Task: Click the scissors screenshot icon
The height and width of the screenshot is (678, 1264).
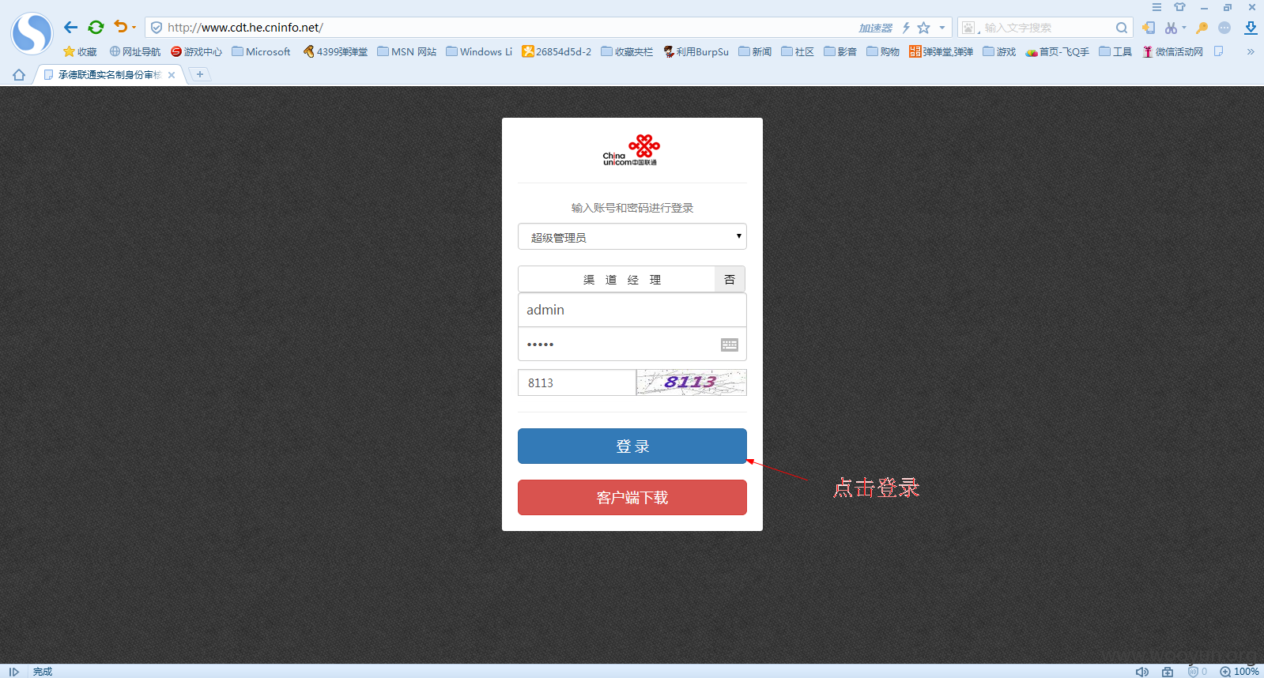Action: [x=1171, y=28]
